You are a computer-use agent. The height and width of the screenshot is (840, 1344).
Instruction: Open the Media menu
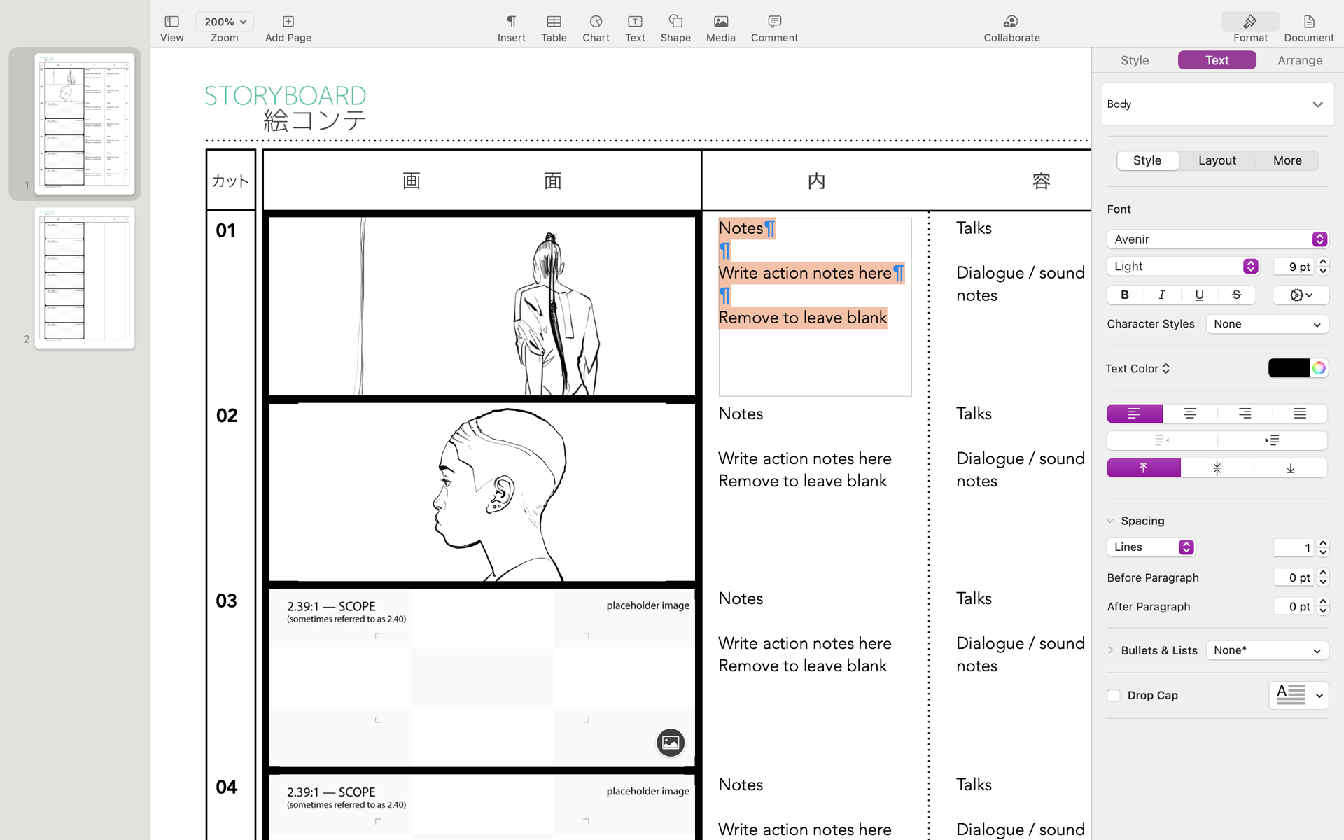tap(720, 28)
